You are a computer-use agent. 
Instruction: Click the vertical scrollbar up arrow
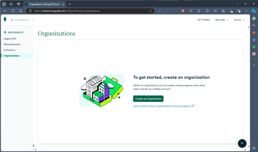click(x=248, y=27)
